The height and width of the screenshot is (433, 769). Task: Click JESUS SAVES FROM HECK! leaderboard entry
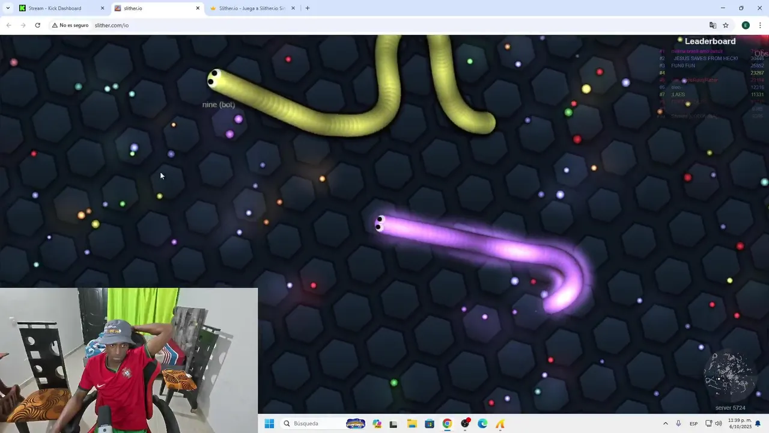(x=705, y=58)
